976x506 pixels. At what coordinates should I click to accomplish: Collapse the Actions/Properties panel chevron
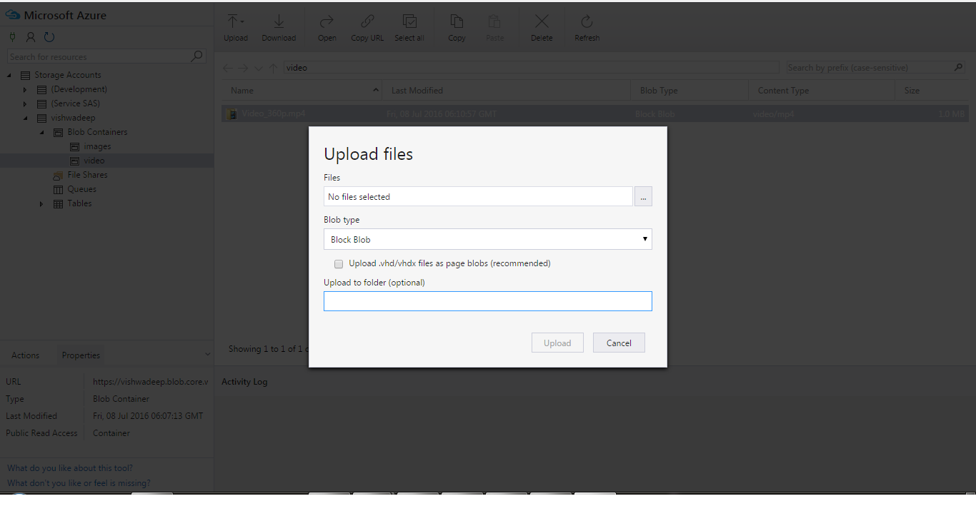click(207, 354)
